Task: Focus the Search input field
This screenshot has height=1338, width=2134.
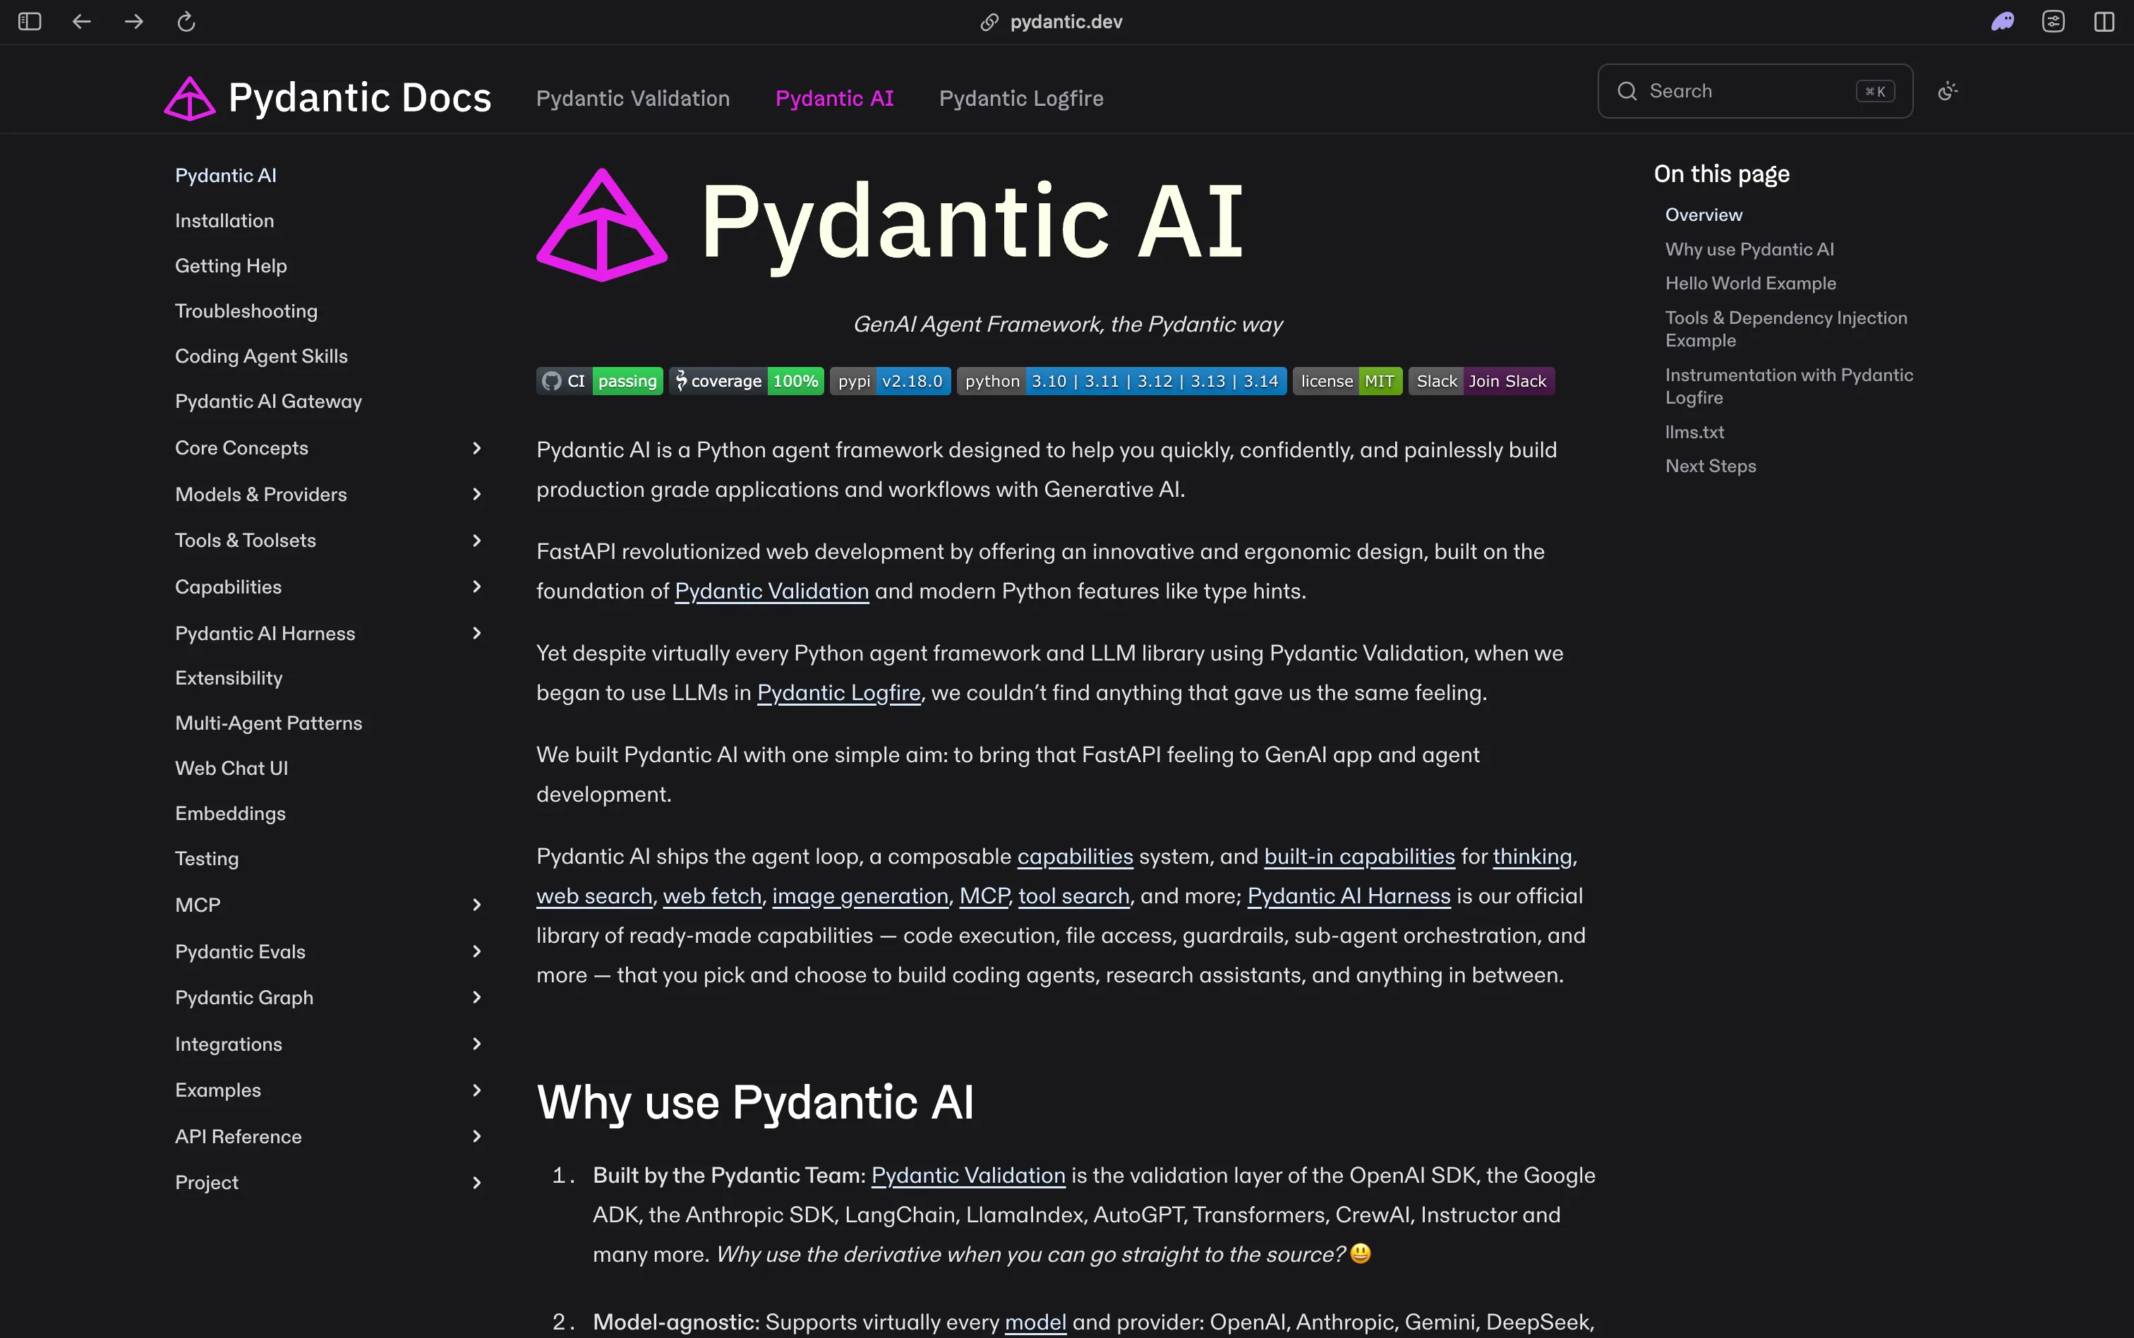Action: tap(1754, 91)
